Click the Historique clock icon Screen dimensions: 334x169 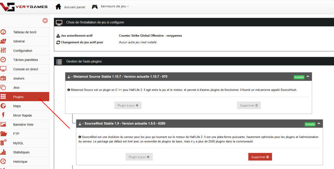click(x=3, y=161)
